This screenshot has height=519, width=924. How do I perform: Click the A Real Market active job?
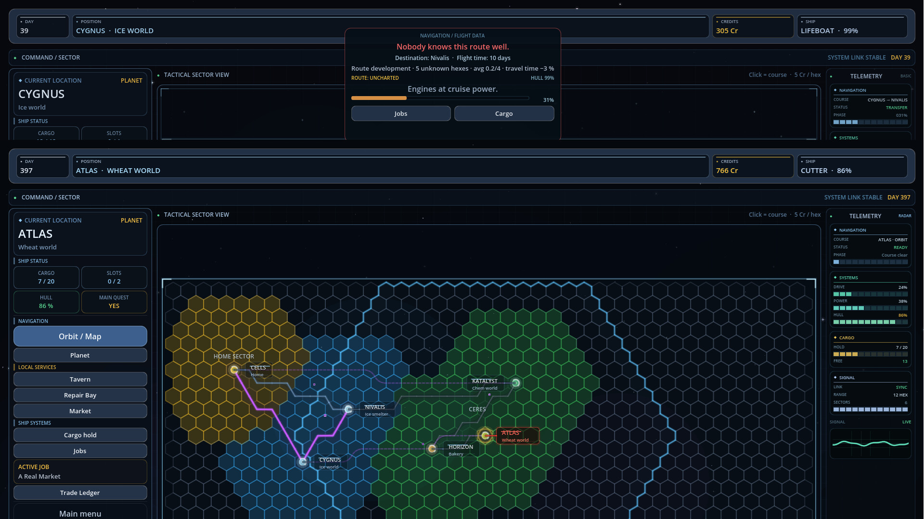80,471
